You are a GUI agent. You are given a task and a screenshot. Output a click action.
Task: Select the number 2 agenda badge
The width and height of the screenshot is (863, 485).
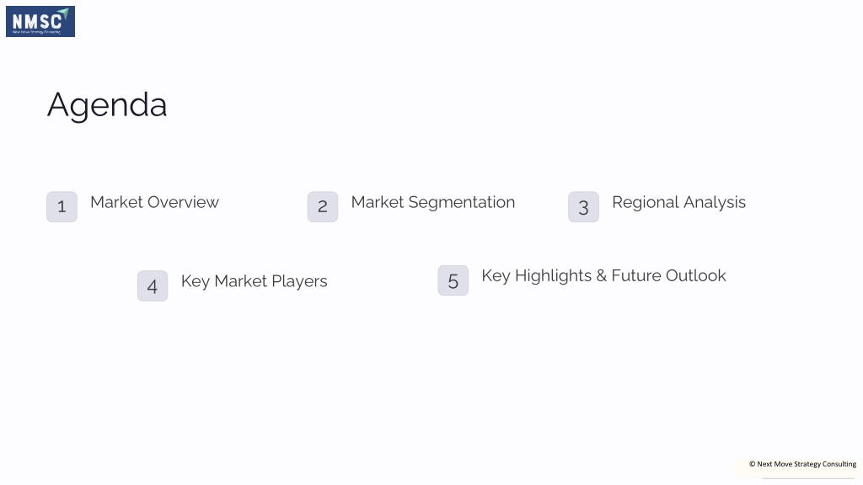(323, 207)
